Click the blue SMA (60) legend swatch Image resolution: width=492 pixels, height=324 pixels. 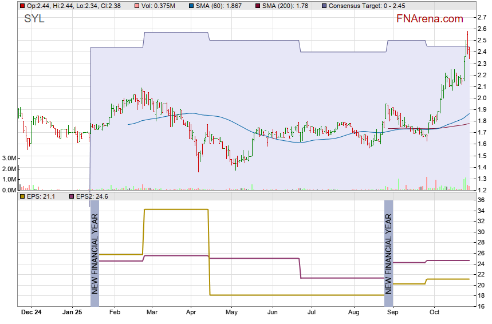(191, 6)
